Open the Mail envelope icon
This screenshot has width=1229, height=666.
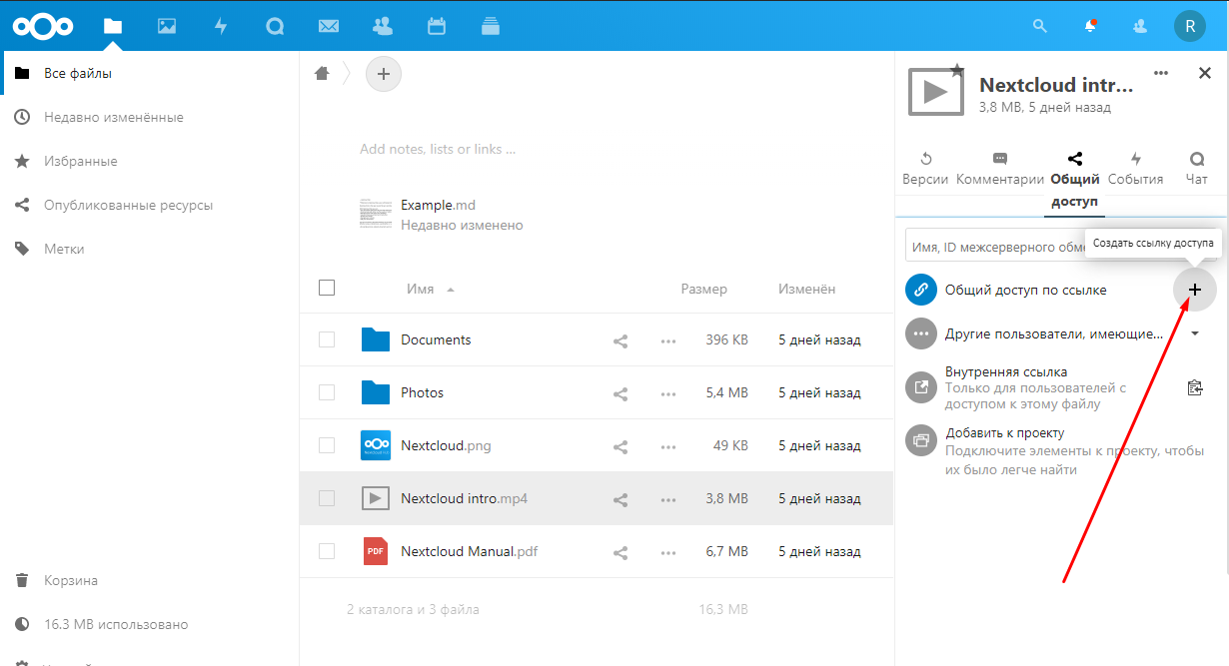tap(328, 26)
